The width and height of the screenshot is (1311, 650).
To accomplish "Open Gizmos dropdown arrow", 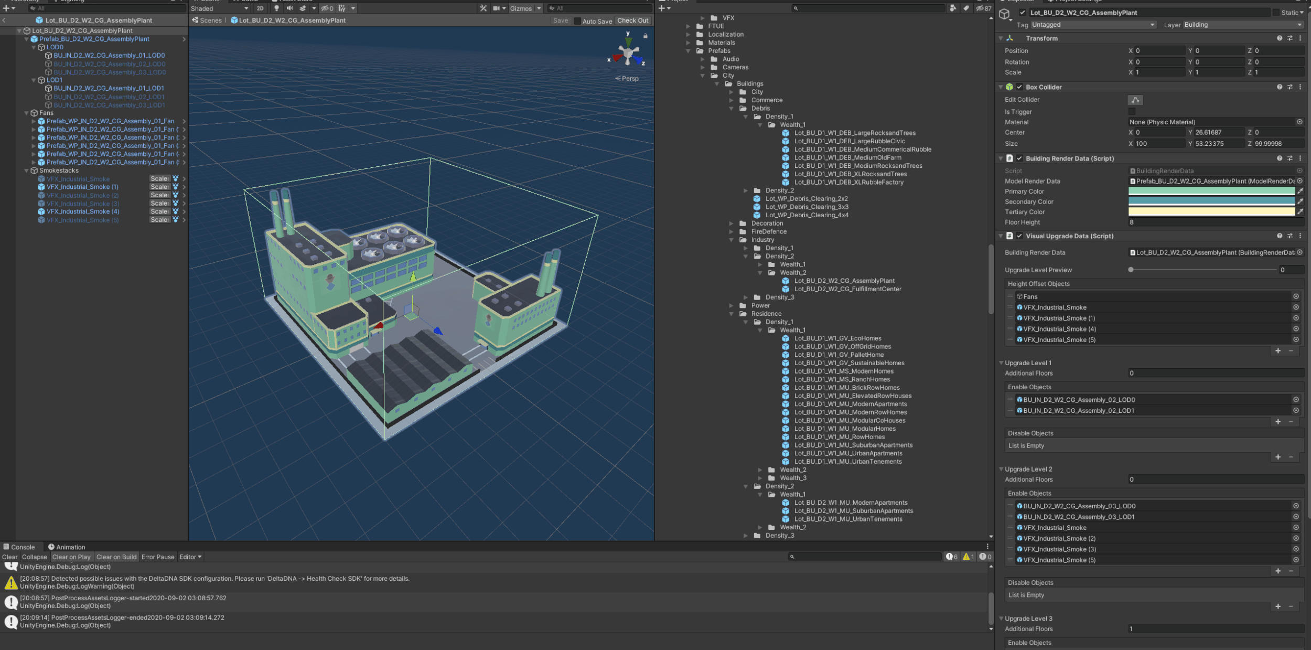I will click(x=539, y=8).
